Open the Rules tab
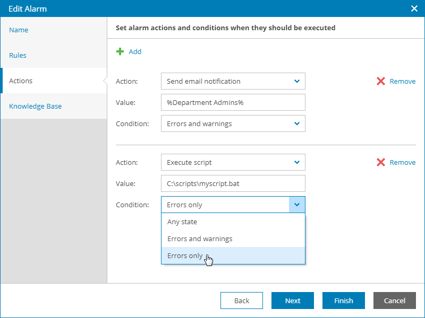This screenshot has width=425, height=318. click(x=18, y=55)
